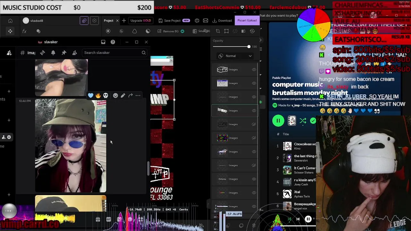The height and width of the screenshot is (231, 411).
Task: Toggle Spotify playlist saved checkmark
Action: tap(313, 121)
